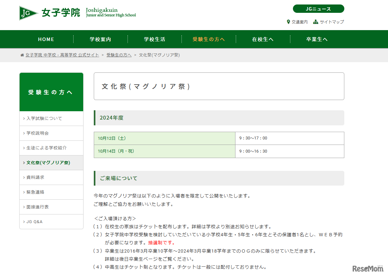This screenshot has height=276, width=388.
Task: Click the home icon in the breadcrumb
Action: (x=22, y=55)
